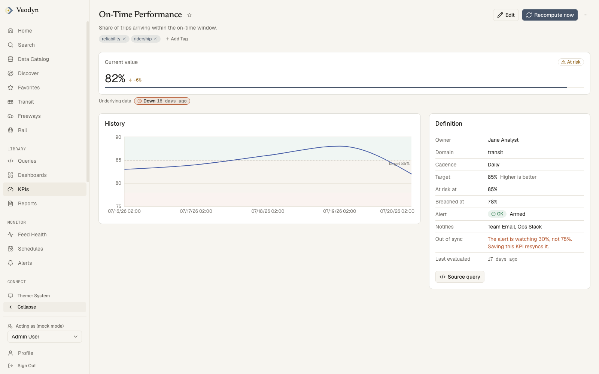The image size is (599, 374).
Task: Switch Theme: System setting
Action: 45,296
